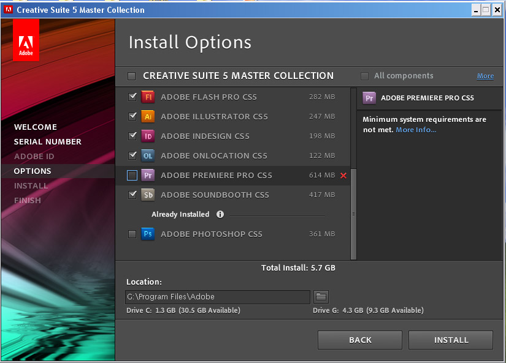Select the Install step in sidebar

click(31, 186)
